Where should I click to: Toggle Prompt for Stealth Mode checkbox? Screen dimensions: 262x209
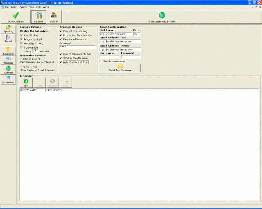coord(61,35)
